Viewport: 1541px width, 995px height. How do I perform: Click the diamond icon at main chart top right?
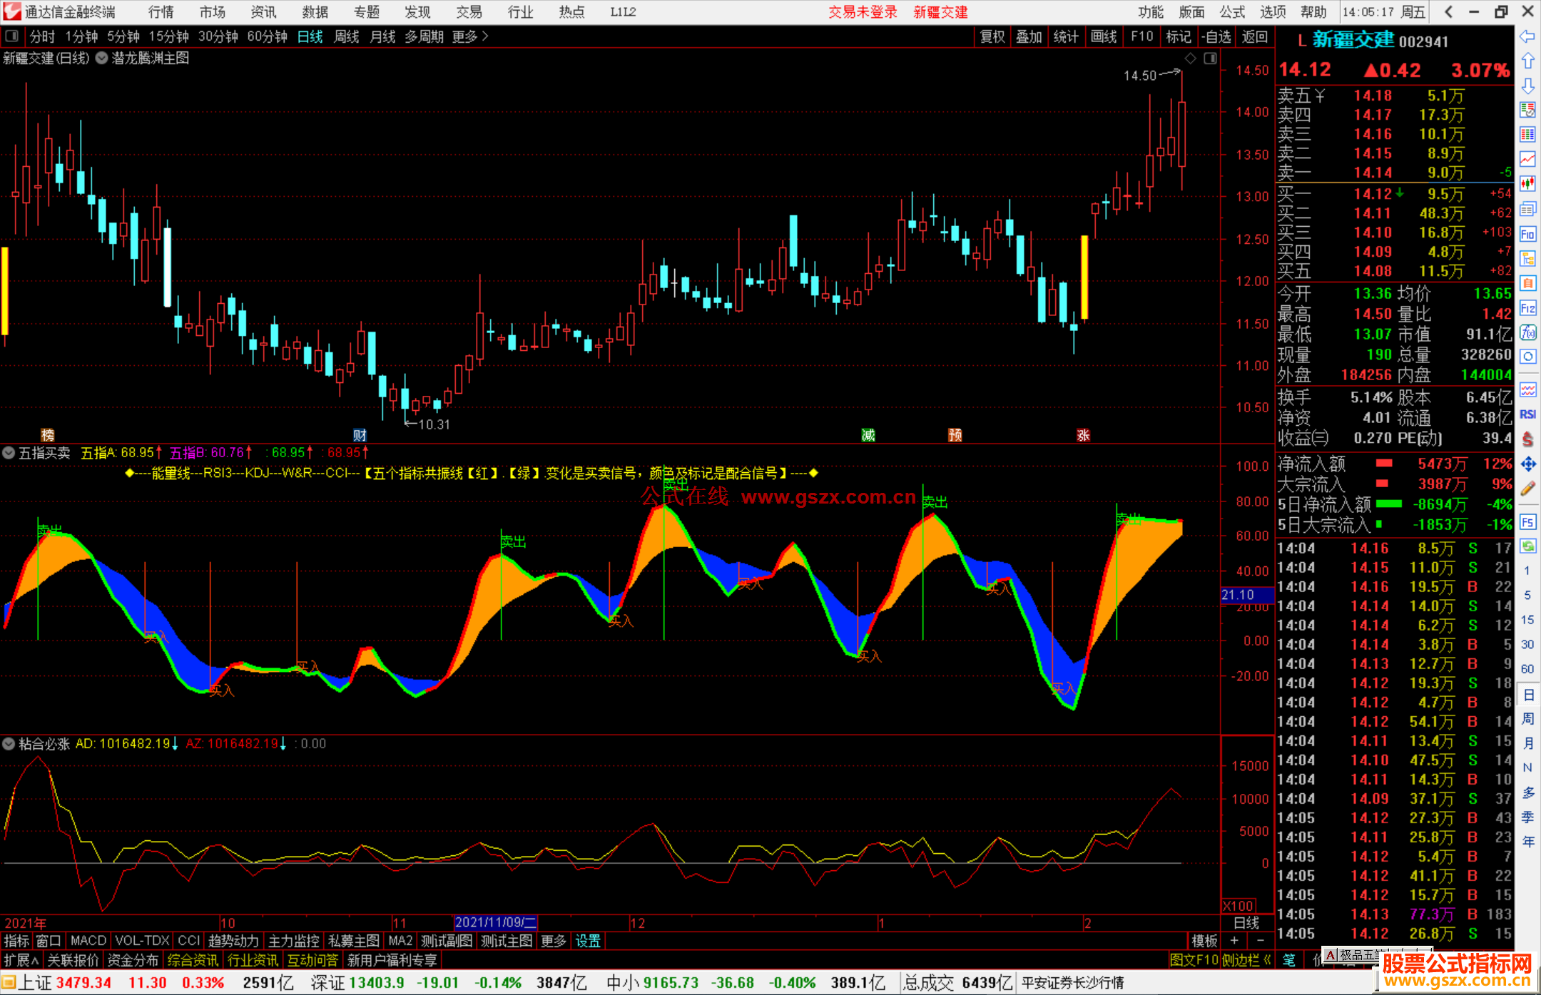coord(1190,58)
